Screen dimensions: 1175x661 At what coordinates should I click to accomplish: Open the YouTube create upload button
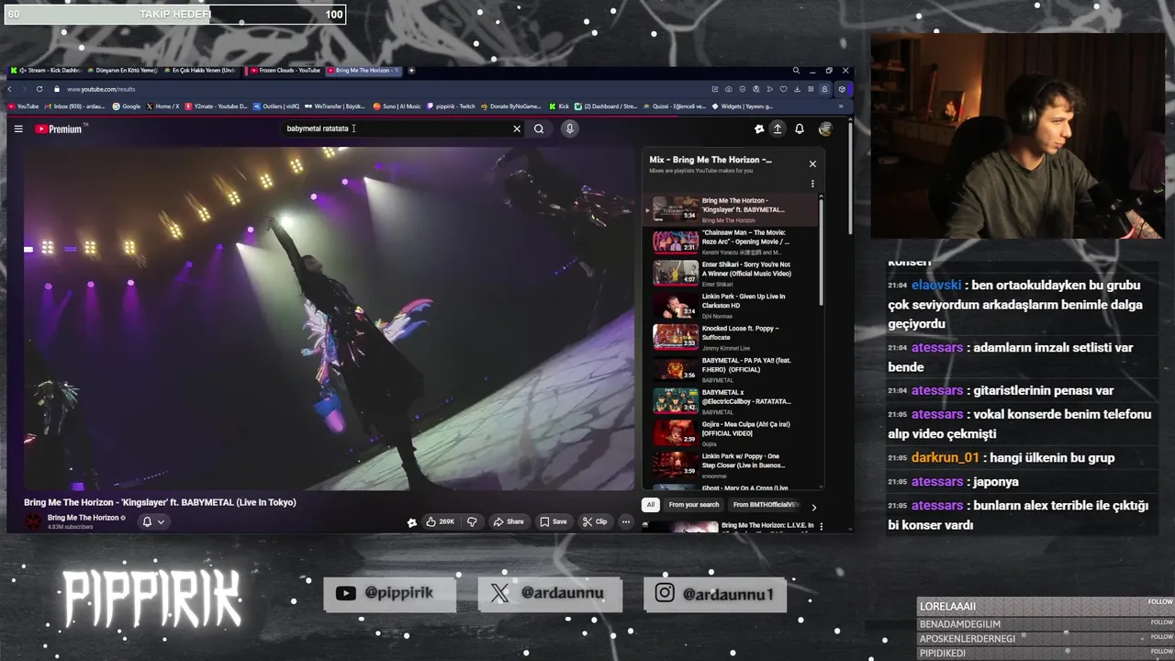click(x=778, y=129)
